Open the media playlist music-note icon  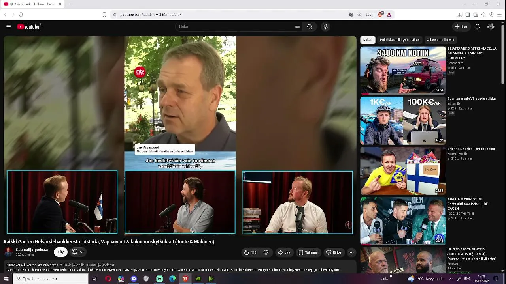click(x=460, y=15)
